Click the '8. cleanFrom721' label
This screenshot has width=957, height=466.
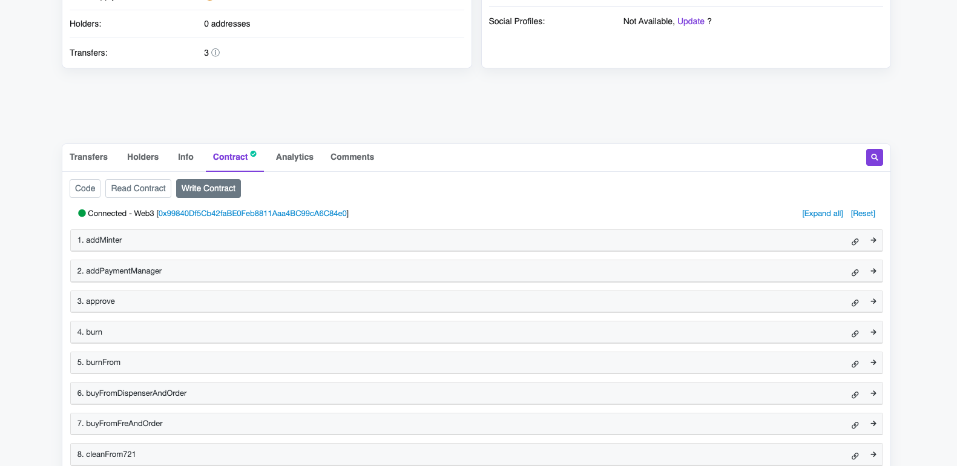pos(107,455)
